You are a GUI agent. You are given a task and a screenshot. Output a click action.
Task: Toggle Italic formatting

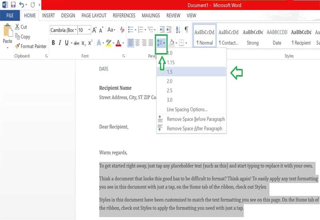60,43
